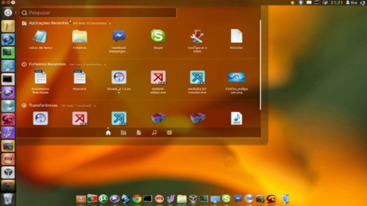
Task: Click the clock showing 21:21
Action: (337, 3)
